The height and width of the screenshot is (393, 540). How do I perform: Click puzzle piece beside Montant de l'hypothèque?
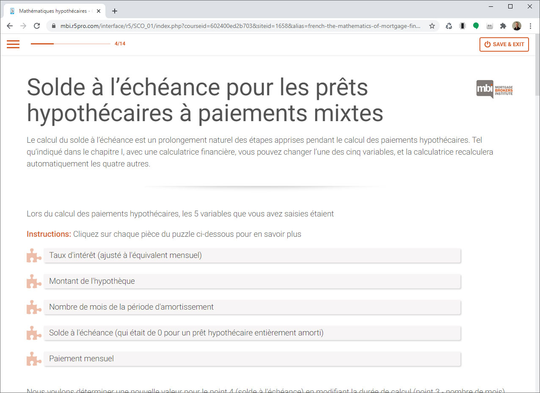(x=34, y=282)
